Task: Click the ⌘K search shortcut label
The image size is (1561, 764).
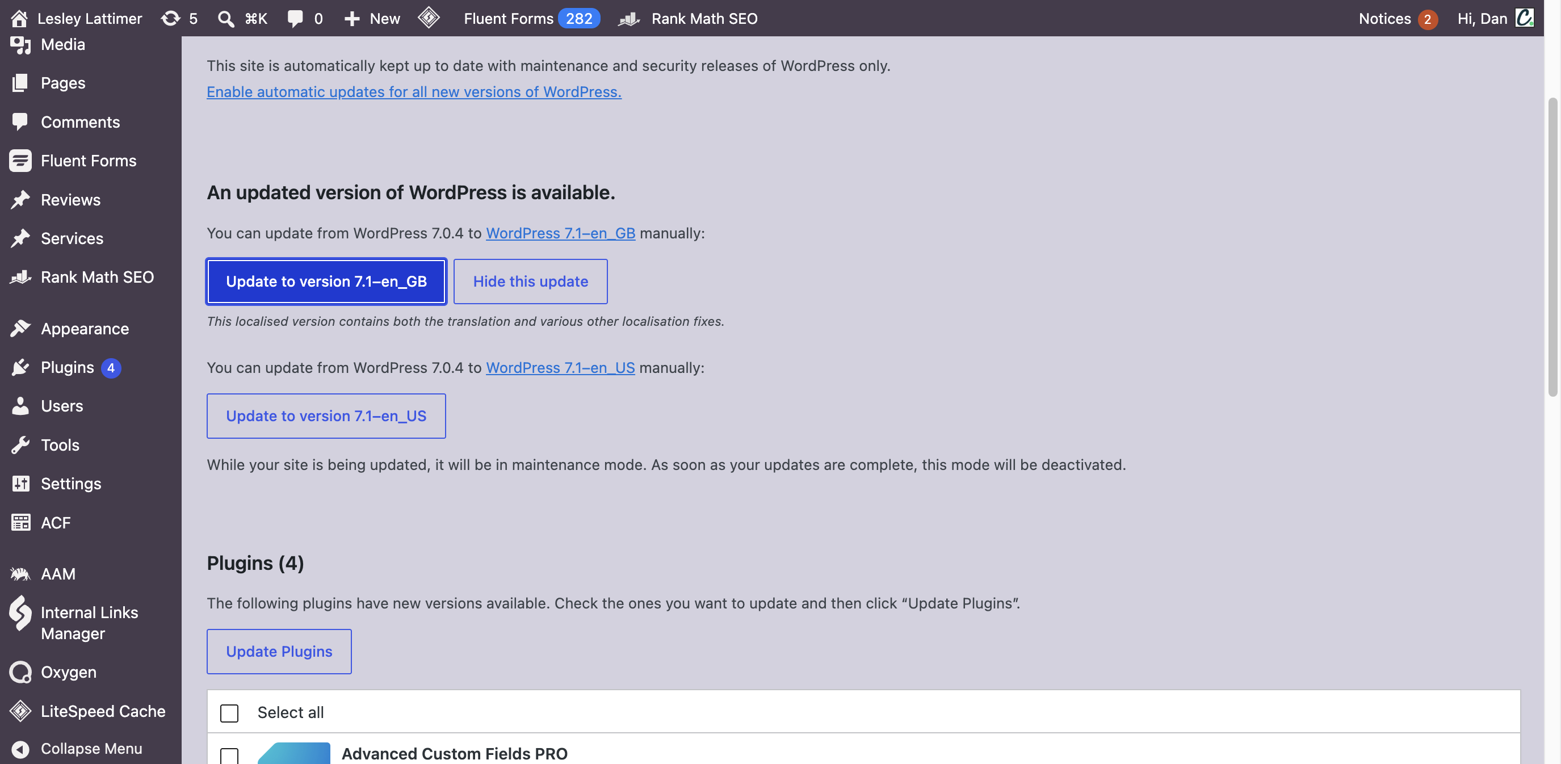Action: click(x=256, y=18)
